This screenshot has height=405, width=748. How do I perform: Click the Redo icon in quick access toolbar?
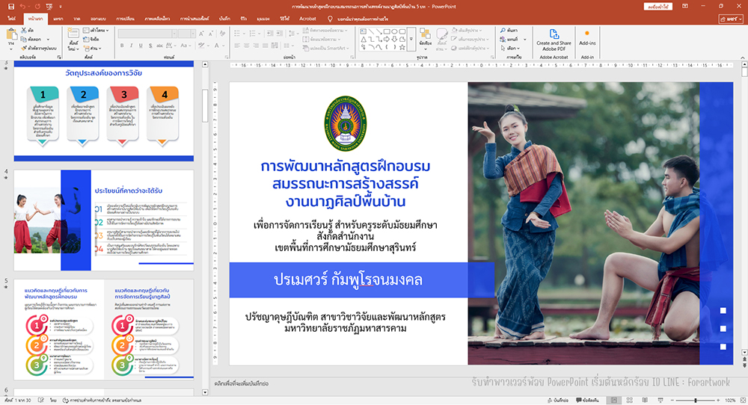coord(37,7)
